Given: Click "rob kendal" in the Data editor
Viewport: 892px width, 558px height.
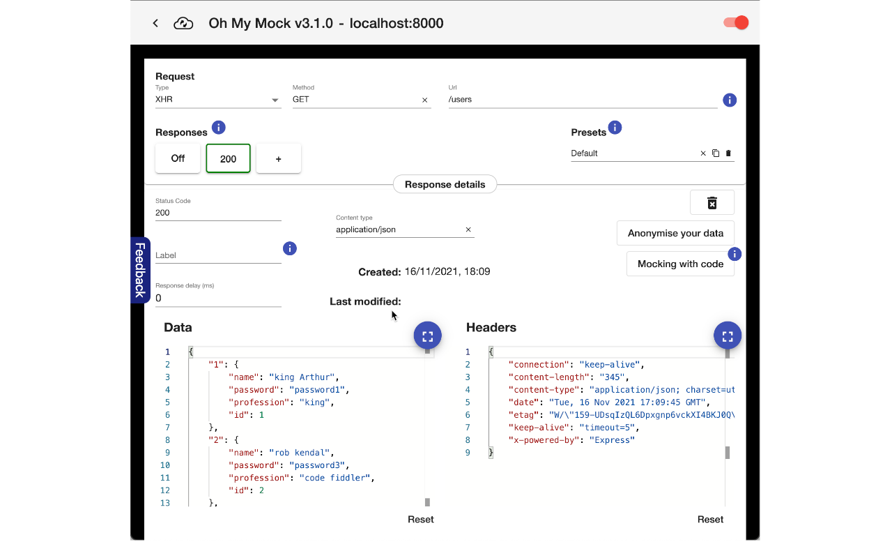Looking at the screenshot, I should [x=300, y=453].
